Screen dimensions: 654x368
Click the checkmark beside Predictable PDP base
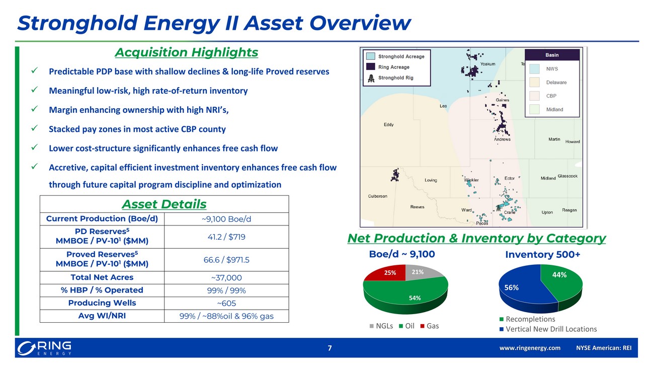[x=34, y=71]
